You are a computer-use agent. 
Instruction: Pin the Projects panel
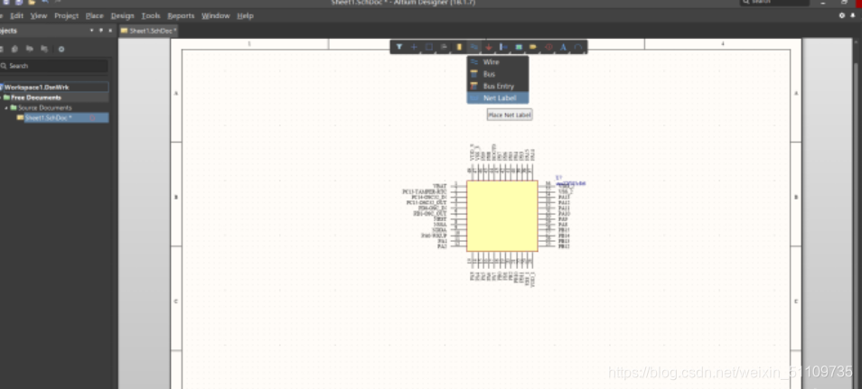coord(101,31)
